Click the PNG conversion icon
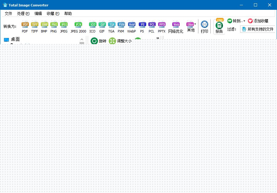The width and height of the screenshot is (277, 193). tap(53, 27)
